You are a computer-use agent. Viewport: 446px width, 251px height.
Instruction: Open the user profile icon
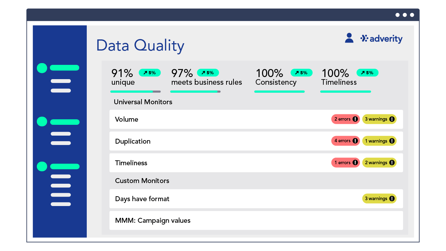pyautogui.click(x=349, y=38)
